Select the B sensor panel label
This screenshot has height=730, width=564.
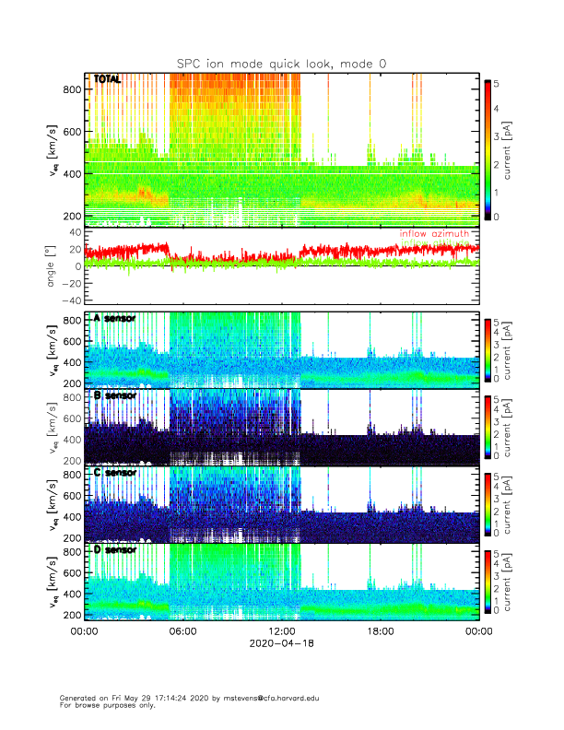[115, 395]
